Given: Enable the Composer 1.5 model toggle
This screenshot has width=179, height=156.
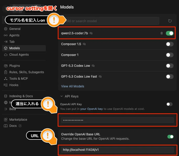Looking at the screenshot, I should coord(170,44).
